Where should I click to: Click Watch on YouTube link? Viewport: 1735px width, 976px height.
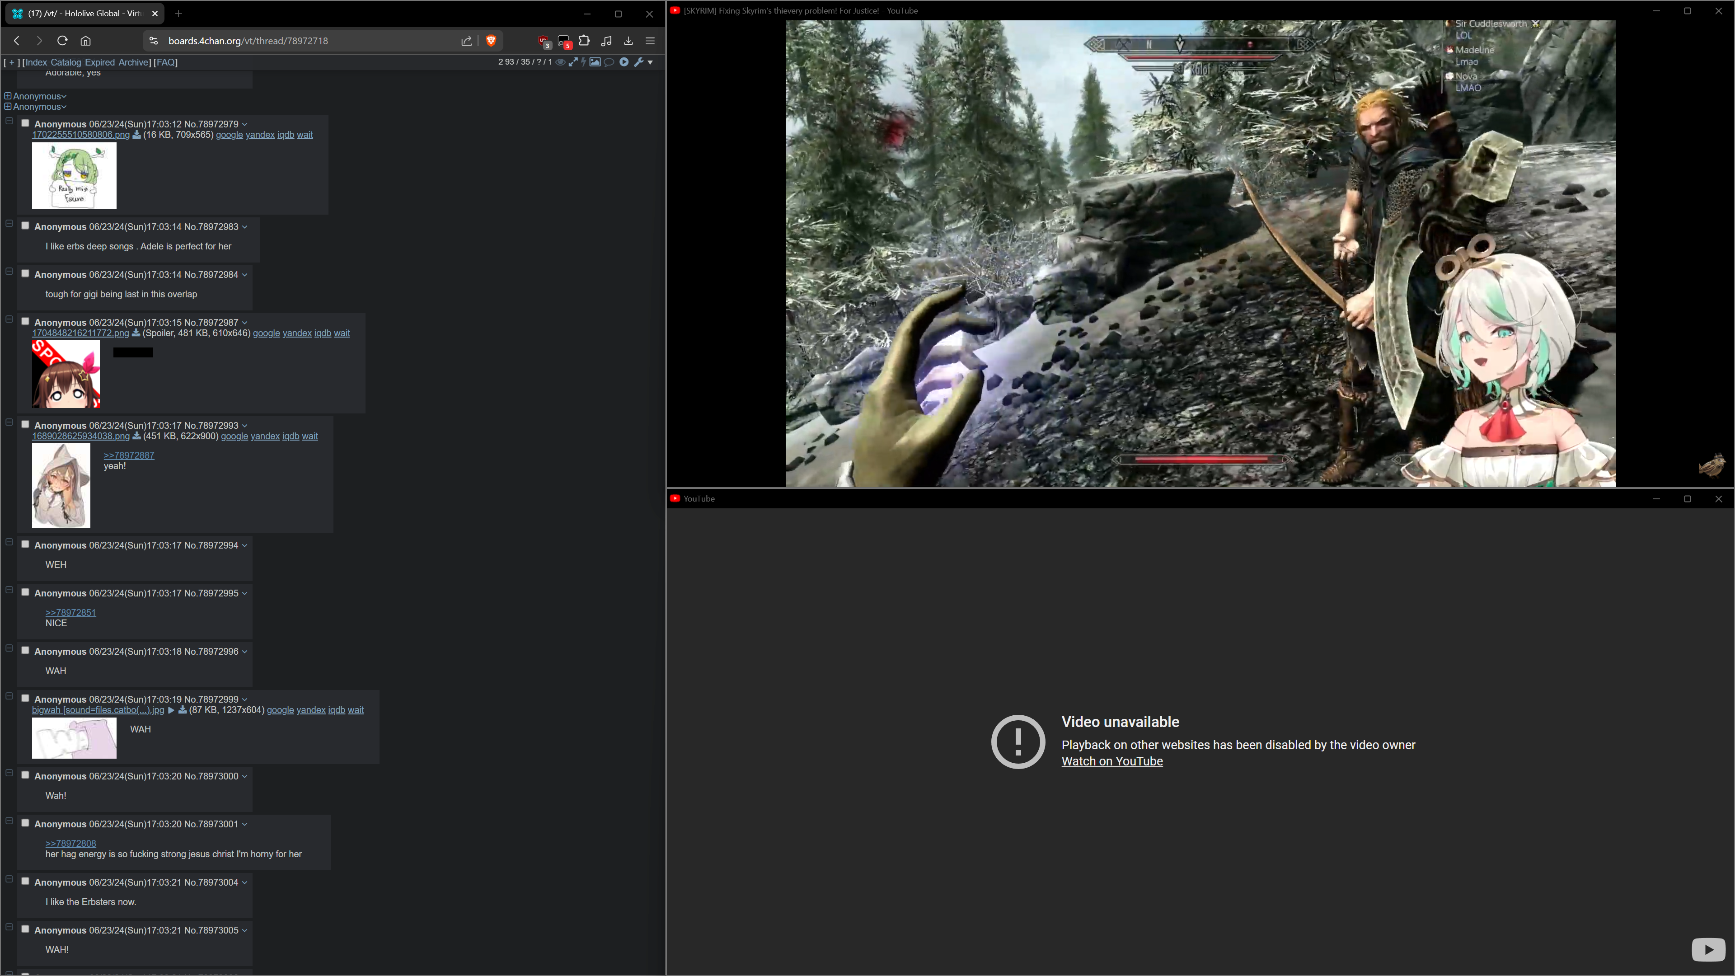pyautogui.click(x=1112, y=761)
